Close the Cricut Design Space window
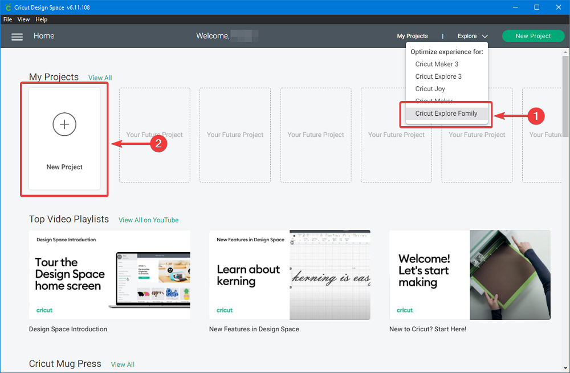Image resolution: width=570 pixels, height=373 pixels. click(559, 7)
